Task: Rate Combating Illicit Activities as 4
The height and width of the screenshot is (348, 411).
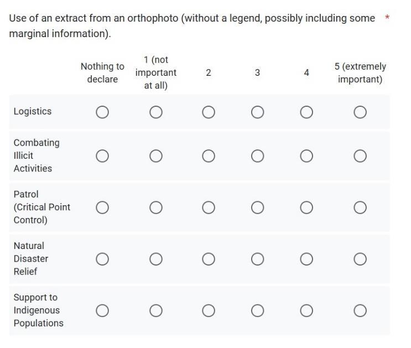Action: pos(306,156)
